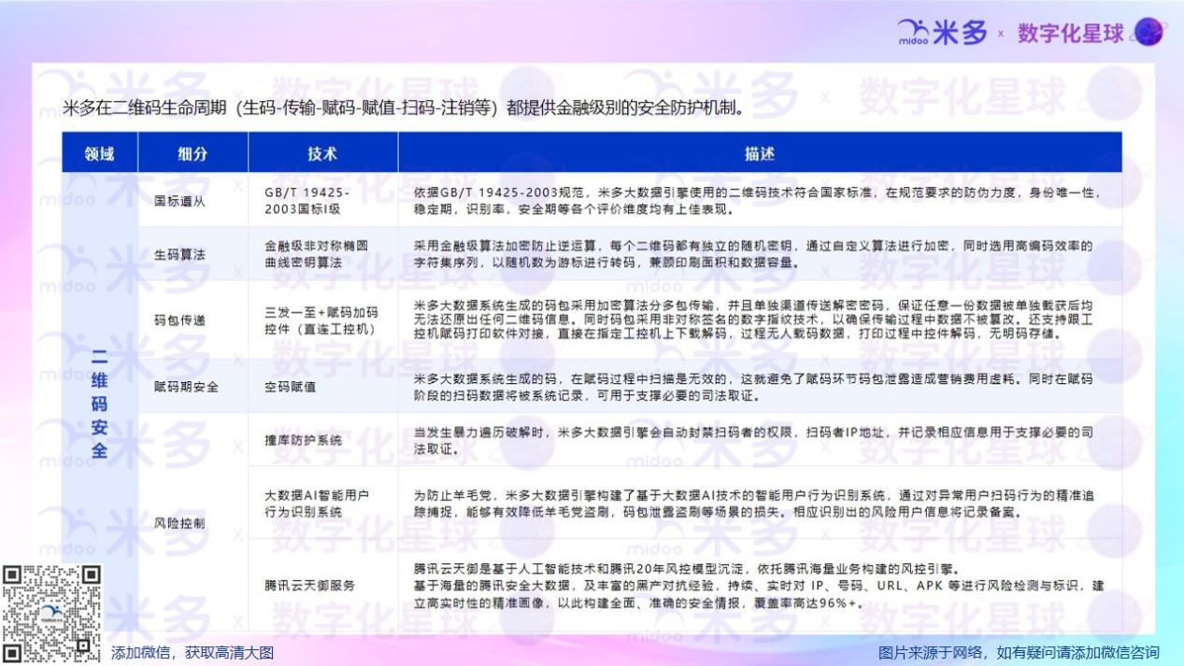Select the 描述 column header

pyautogui.click(x=760, y=152)
